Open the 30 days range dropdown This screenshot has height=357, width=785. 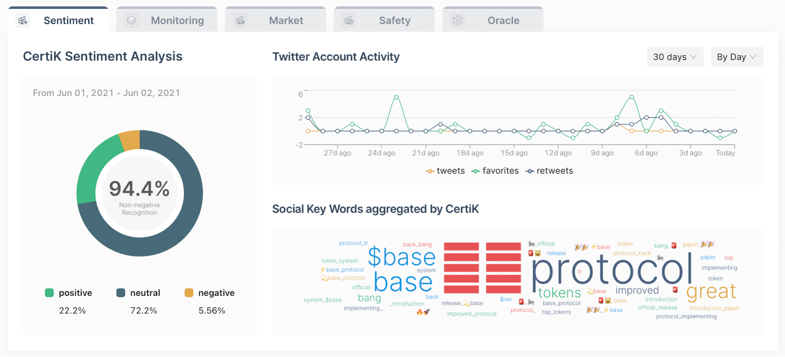point(675,57)
